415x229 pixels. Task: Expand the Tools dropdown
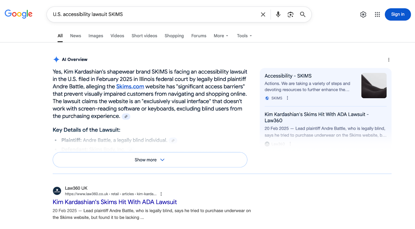pos(244,36)
